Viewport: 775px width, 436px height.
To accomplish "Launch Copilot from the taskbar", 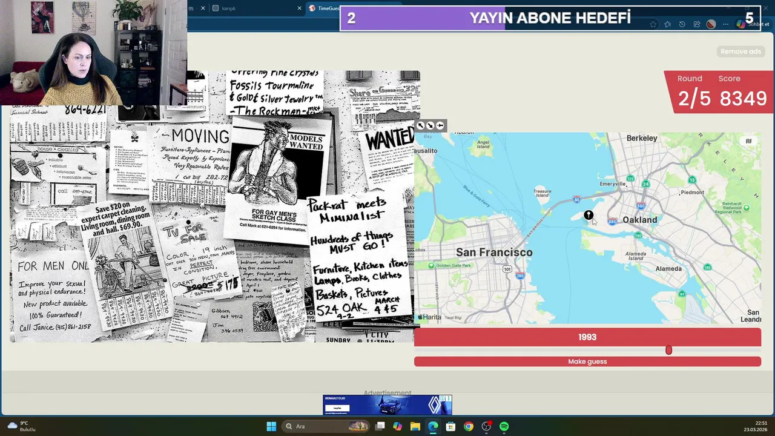I will (397, 426).
